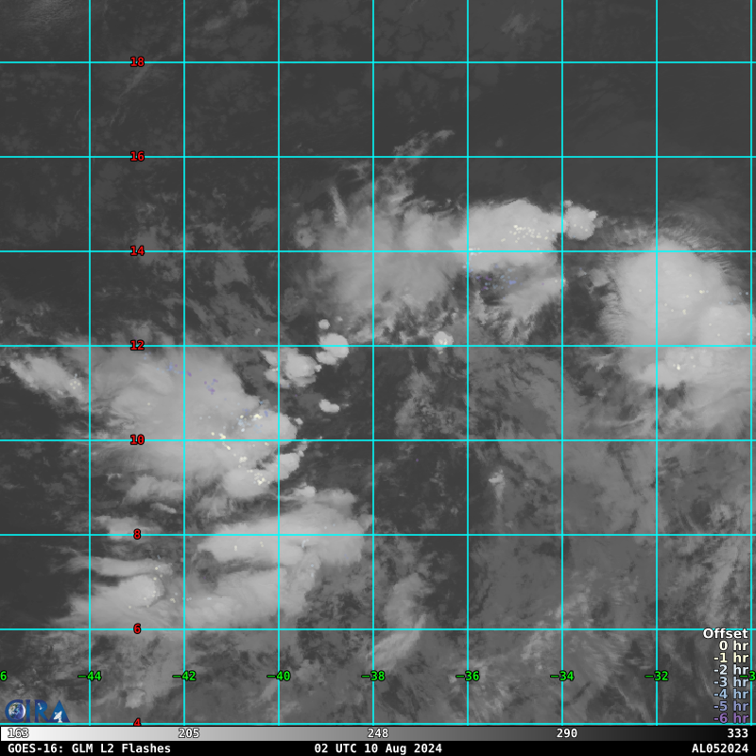
Task: Click the GOES-16: GLM L2 Flashes title
Action: 89,748
